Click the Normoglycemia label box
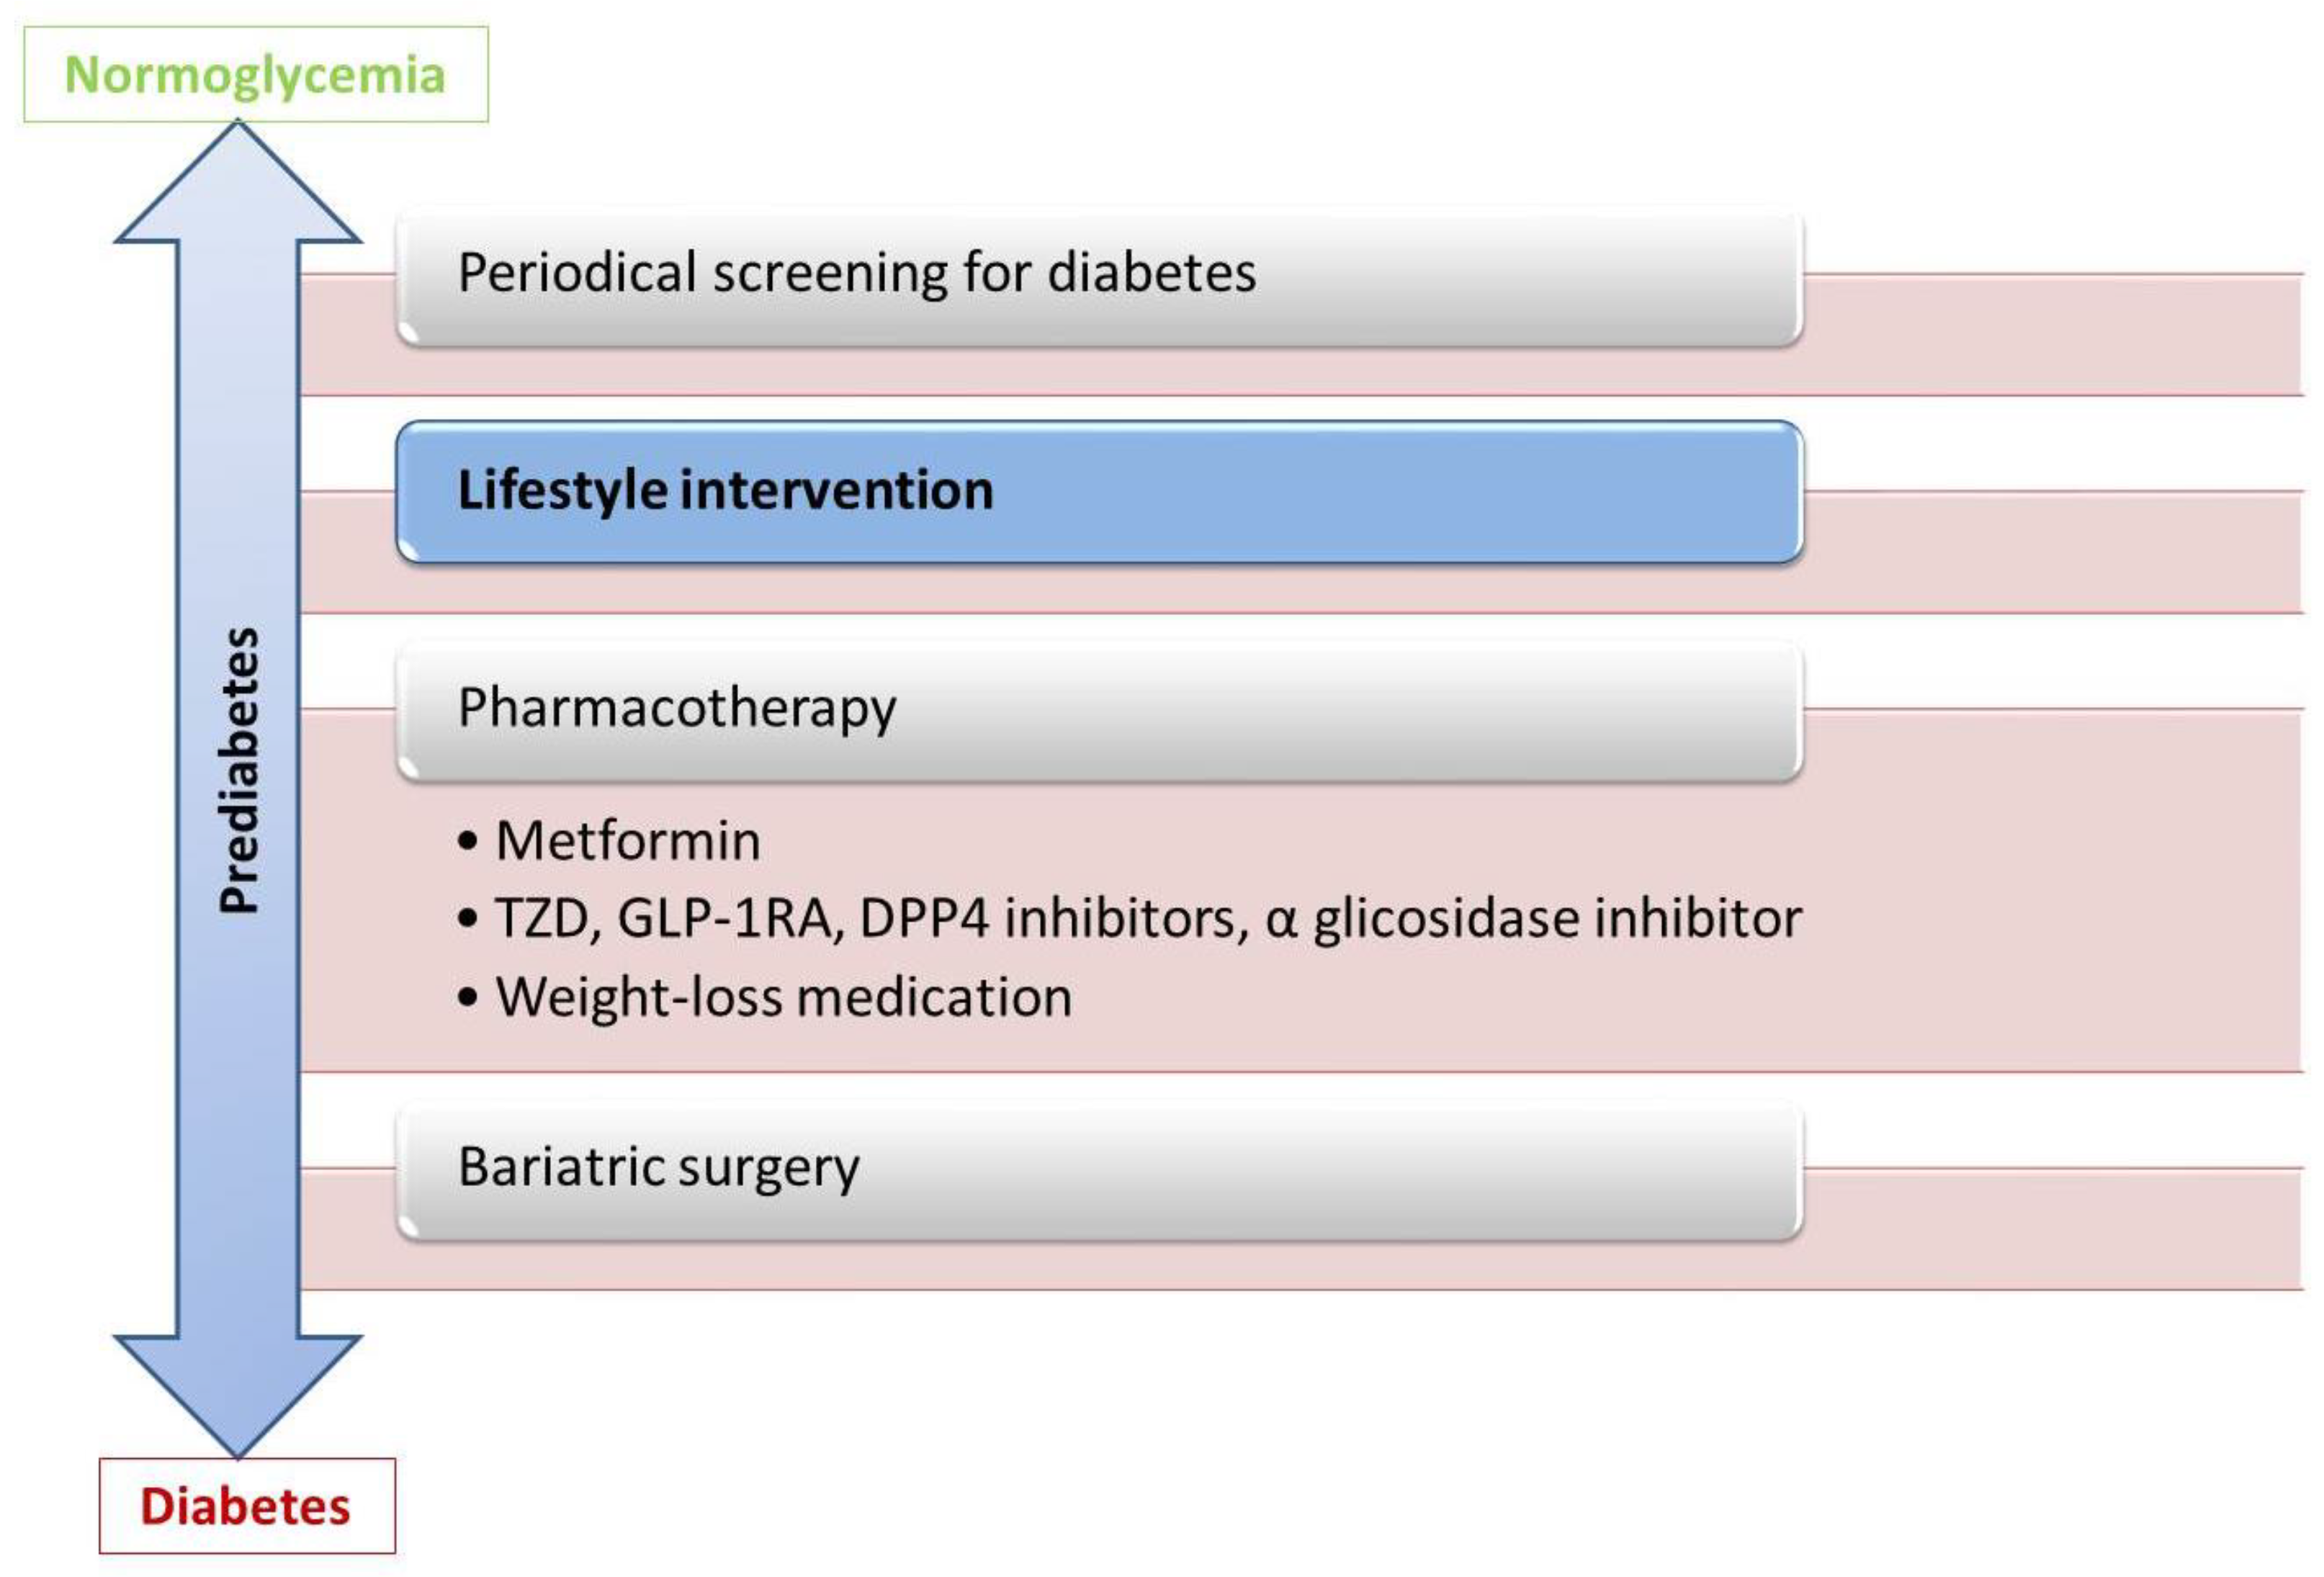 click(x=255, y=75)
